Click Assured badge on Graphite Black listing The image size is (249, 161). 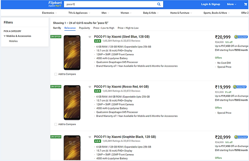click(x=241, y=137)
